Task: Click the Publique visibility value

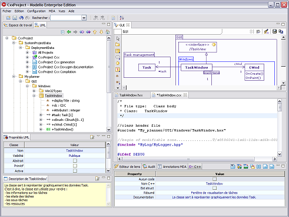Action: tap(74, 156)
